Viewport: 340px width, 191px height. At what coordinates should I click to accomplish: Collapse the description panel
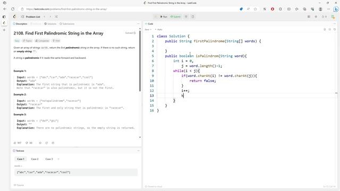coord(138,23)
